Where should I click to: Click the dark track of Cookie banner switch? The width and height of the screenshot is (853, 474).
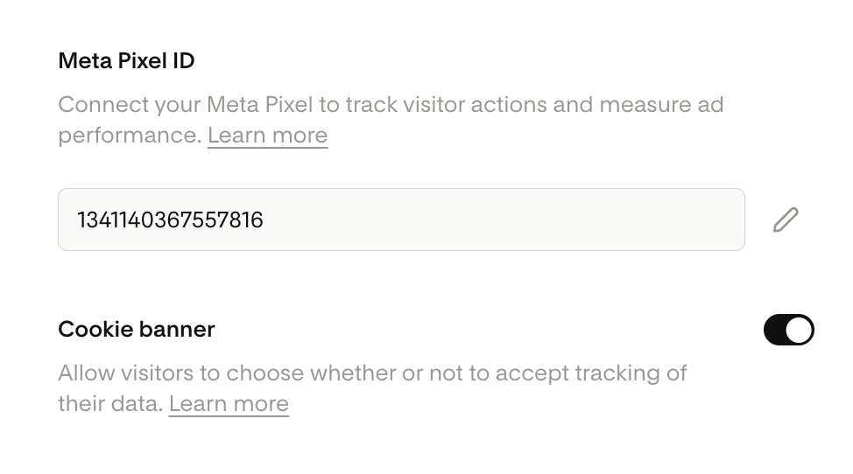(774, 330)
